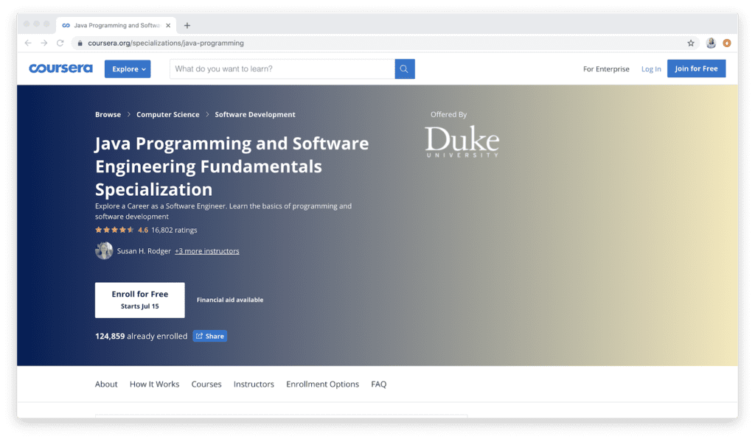The height and width of the screenshot is (439, 755).
Task: Click the Browse breadcrumb
Action: [108, 114]
